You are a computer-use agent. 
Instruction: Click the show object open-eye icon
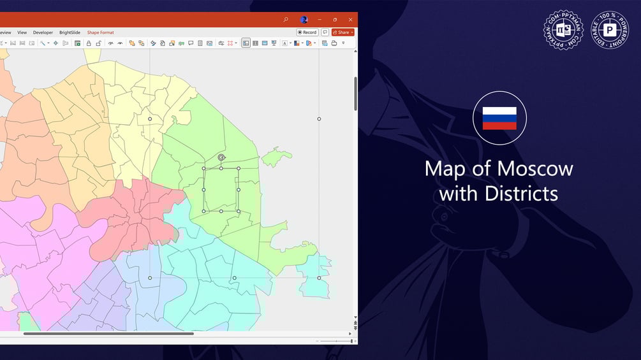coord(120,43)
